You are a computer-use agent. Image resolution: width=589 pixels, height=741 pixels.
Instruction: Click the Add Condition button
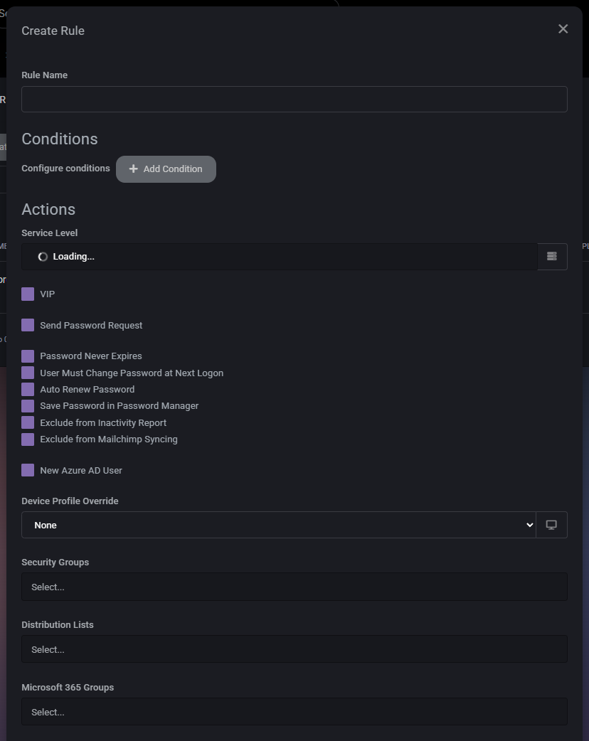(x=166, y=169)
